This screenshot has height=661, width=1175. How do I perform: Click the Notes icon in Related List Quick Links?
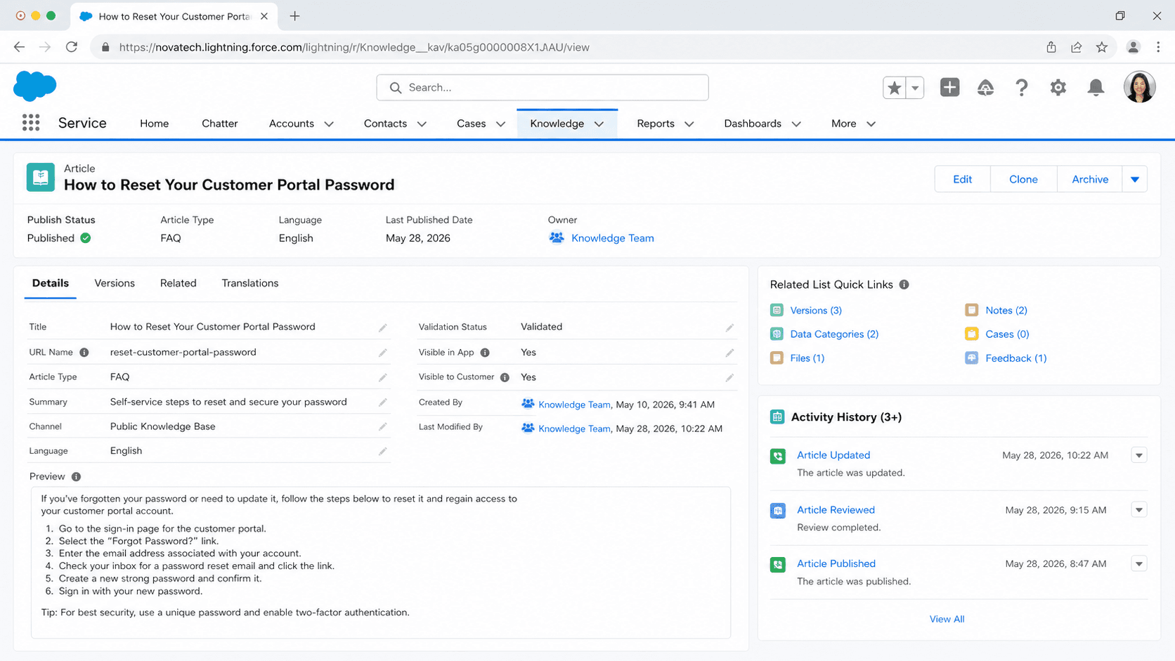click(972, 310)
